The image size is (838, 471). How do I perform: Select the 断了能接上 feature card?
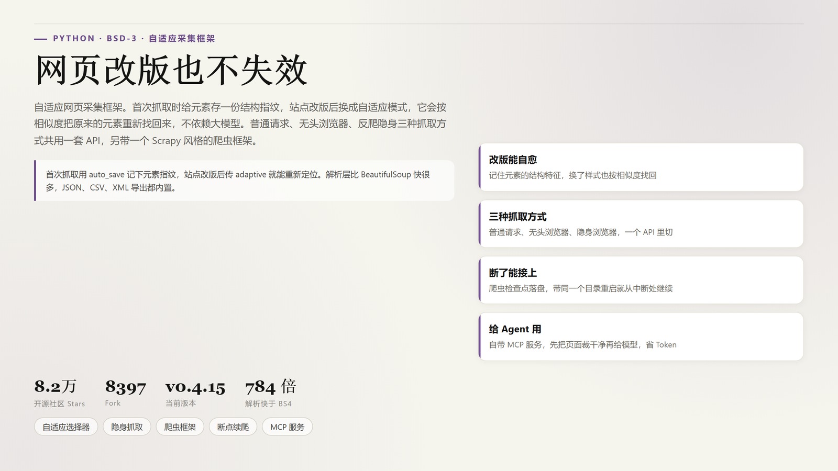pyautogui.click(x=641, y=280)
